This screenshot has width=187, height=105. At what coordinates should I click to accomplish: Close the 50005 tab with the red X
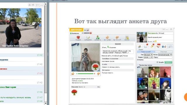click(91, 33)
